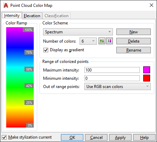Viewport: 157px width, 142px height.
Task: Click the magenta maximum intensity swatch
Action: [147, 70]
